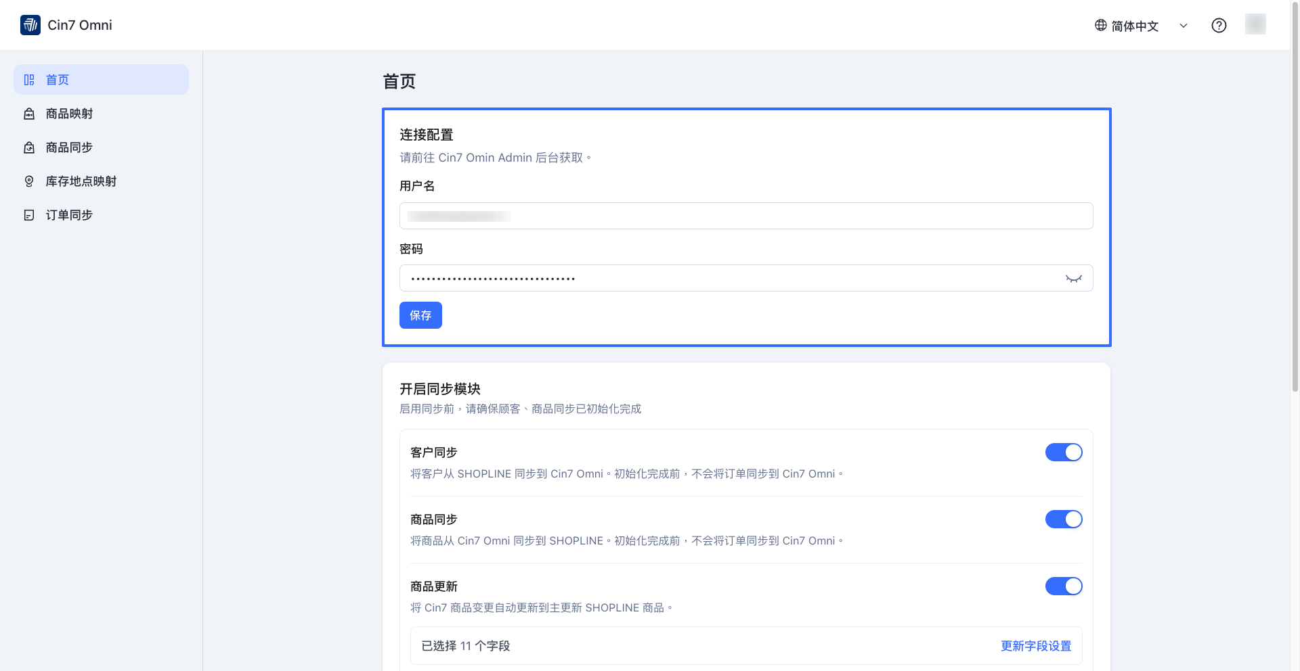Click the 订单同步 sidebar icon

point(29,215)
